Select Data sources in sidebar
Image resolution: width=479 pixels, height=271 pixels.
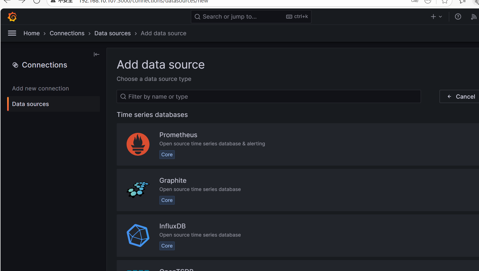(x=54, y=104)
